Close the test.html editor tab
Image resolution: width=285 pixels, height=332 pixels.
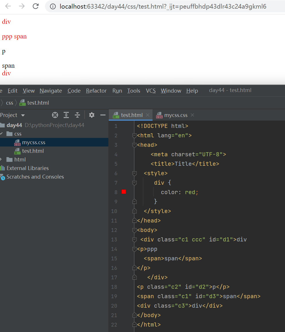(148, 115)
